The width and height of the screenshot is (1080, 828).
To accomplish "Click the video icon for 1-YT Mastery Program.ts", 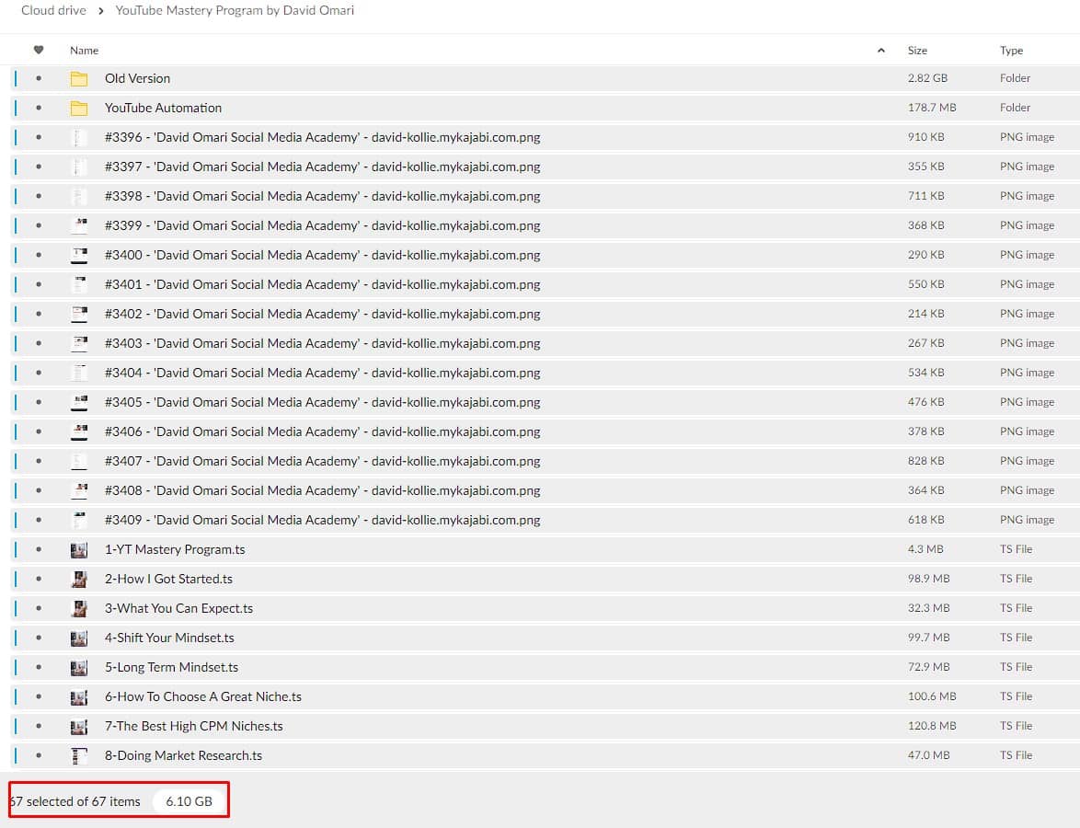I will 80,549.
